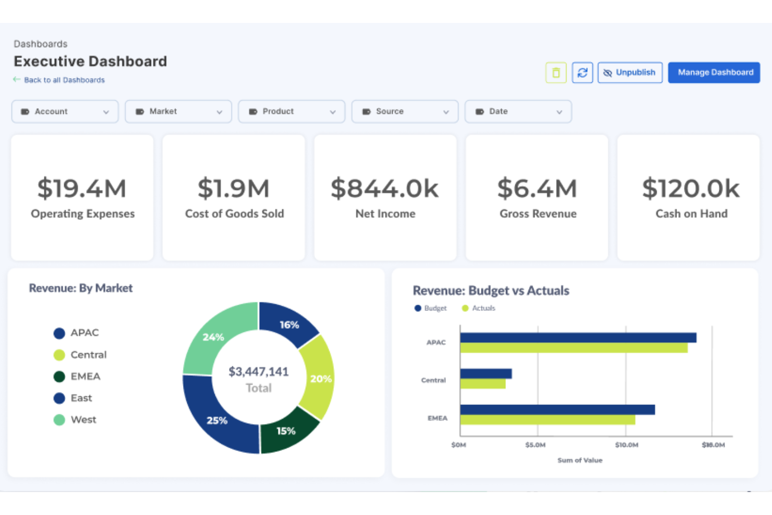Click the Cash on Hand card

(689, 198)
